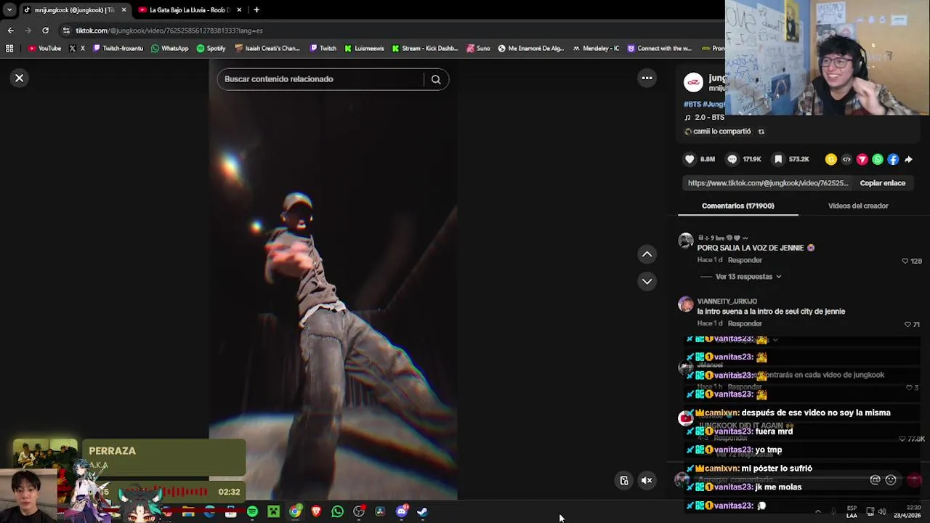Click the #BTS hashtag
Viewport: 930px width, 523px height.
tap(692, 104)
